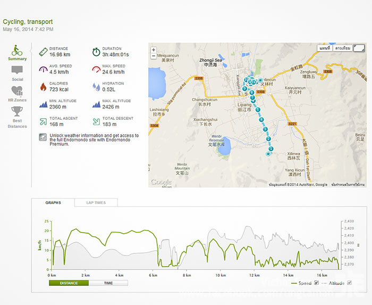This screenshot has width=372, height=305.
Task: Toggle fullscreen map button
Action: tap(359, 48)
